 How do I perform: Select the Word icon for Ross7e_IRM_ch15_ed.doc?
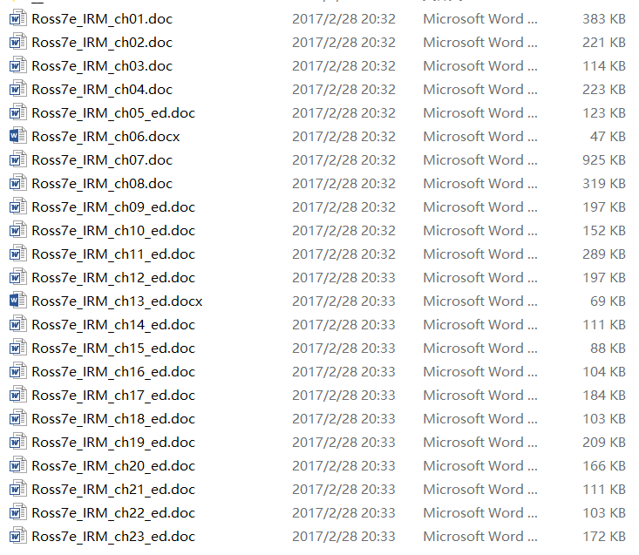18,349
